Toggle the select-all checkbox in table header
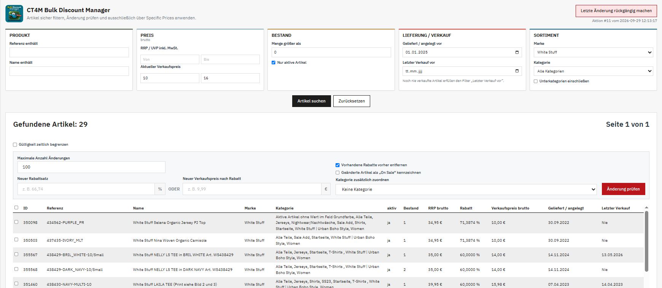 [16, 208]
